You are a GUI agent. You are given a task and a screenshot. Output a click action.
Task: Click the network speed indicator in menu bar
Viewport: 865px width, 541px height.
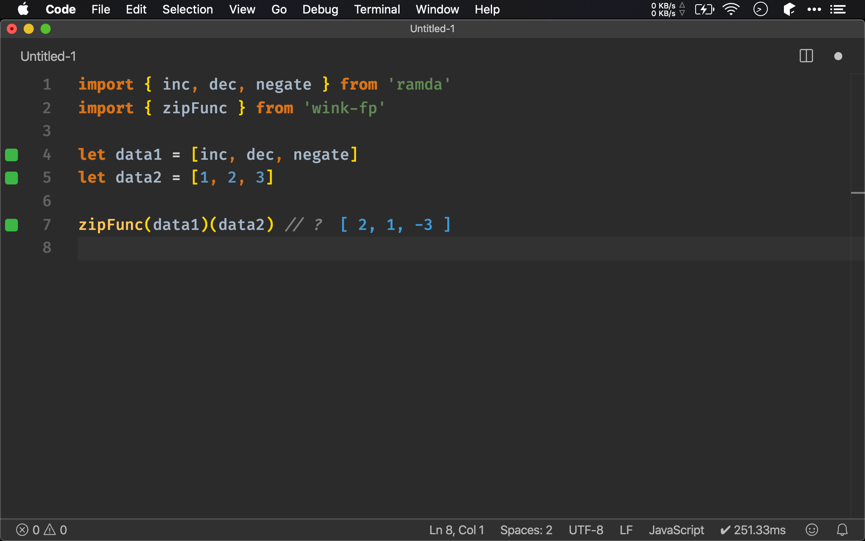(x=668, y=9)
